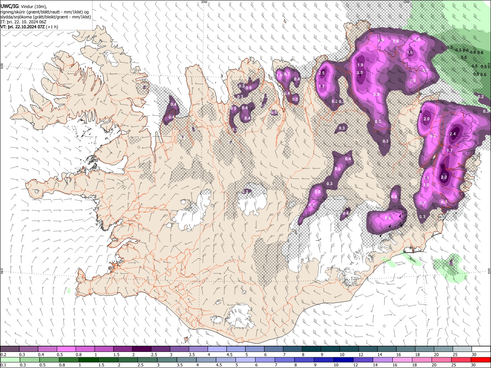Click the "2.5" snowfall value on the map
The width and height of the screenshot is (491, 368).
[x=322, y=73]
